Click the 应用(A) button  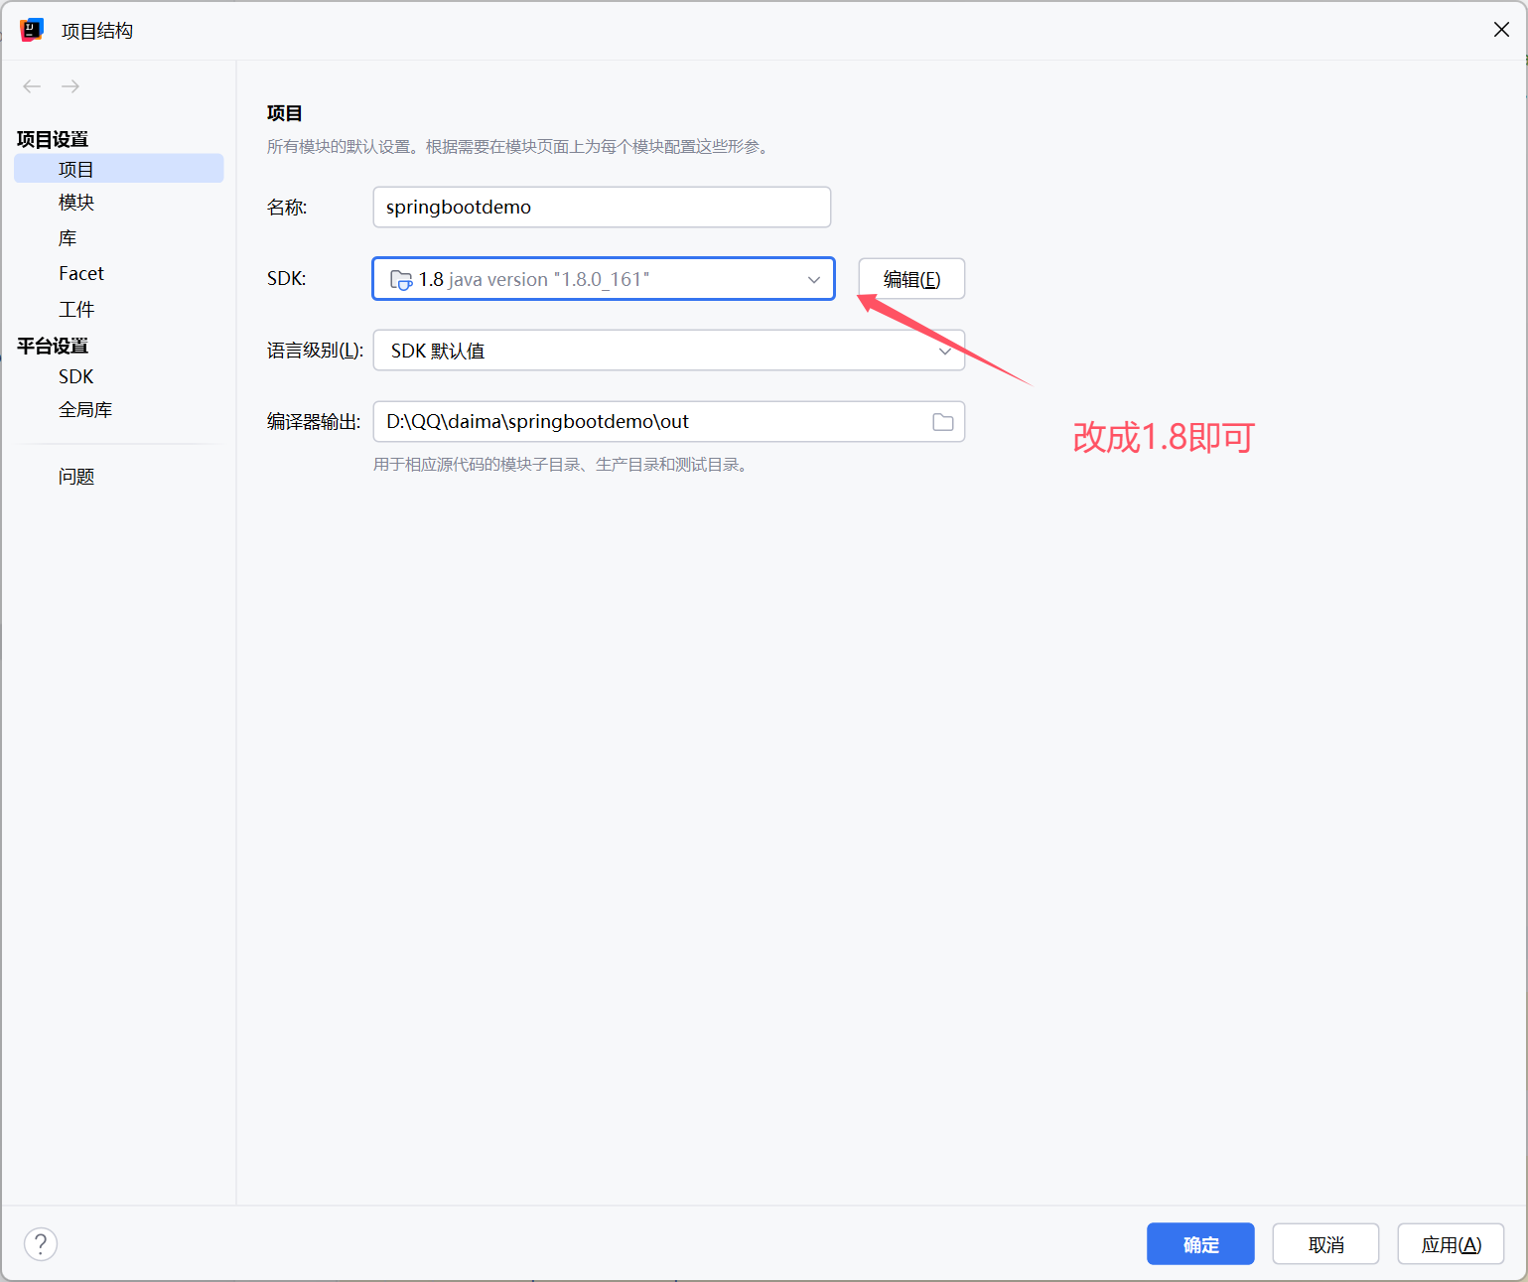(1451, 1243)
